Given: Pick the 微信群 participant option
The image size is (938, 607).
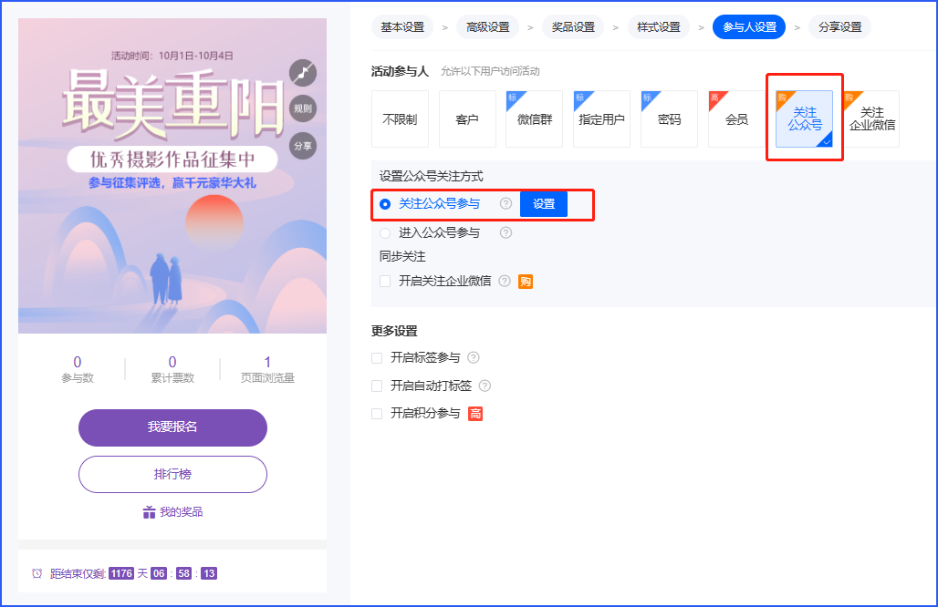Looking at the screenshot, I should click(534, 118).
